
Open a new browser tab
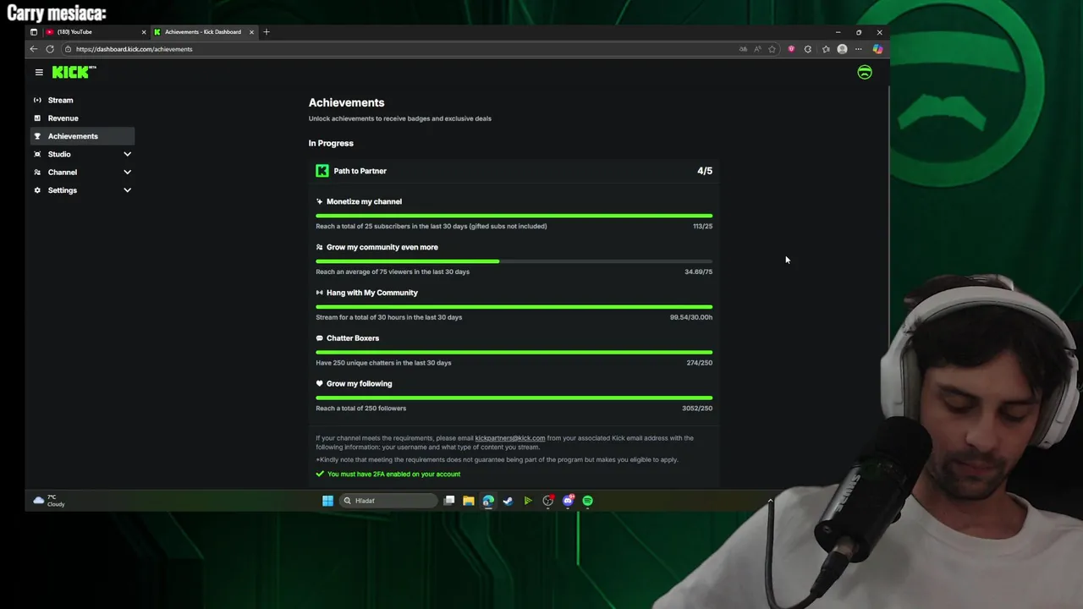(x=267, y=32)
